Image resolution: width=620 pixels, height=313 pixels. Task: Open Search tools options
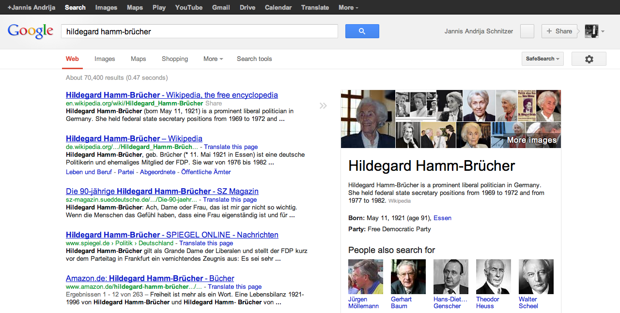coord(254,59)
